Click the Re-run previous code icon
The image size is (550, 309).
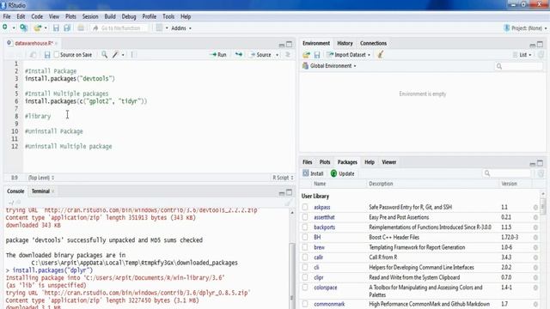pyautogui.click(x=239, y=55)
